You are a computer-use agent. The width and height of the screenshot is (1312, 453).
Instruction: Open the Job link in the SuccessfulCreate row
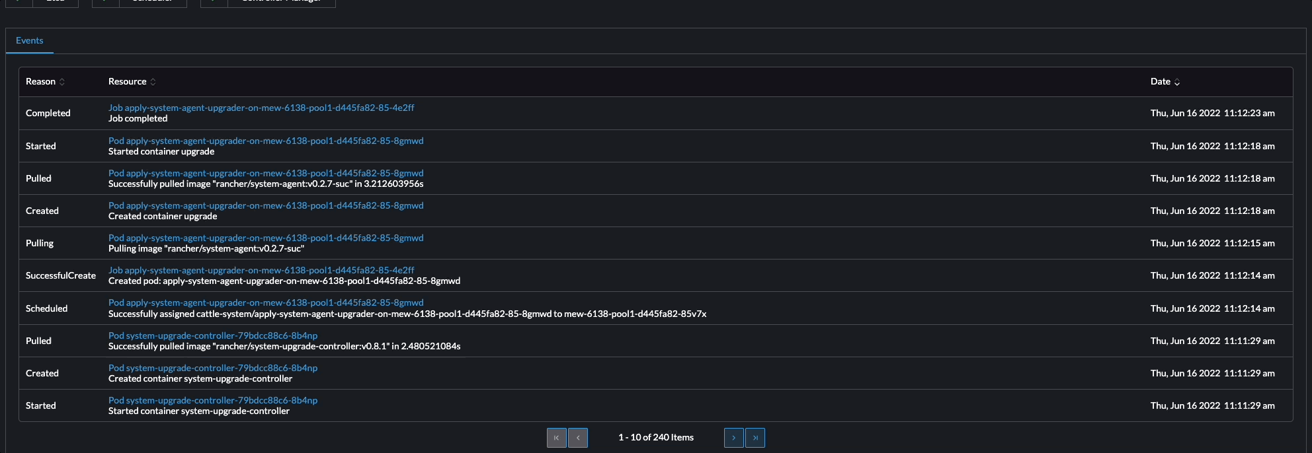click(261, 270)
